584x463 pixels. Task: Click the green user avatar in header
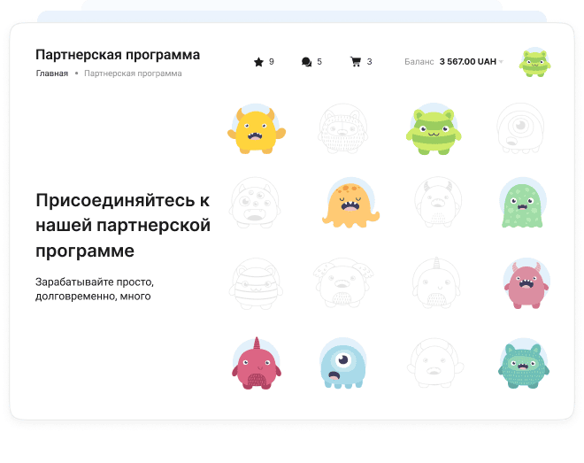point(534,62)
